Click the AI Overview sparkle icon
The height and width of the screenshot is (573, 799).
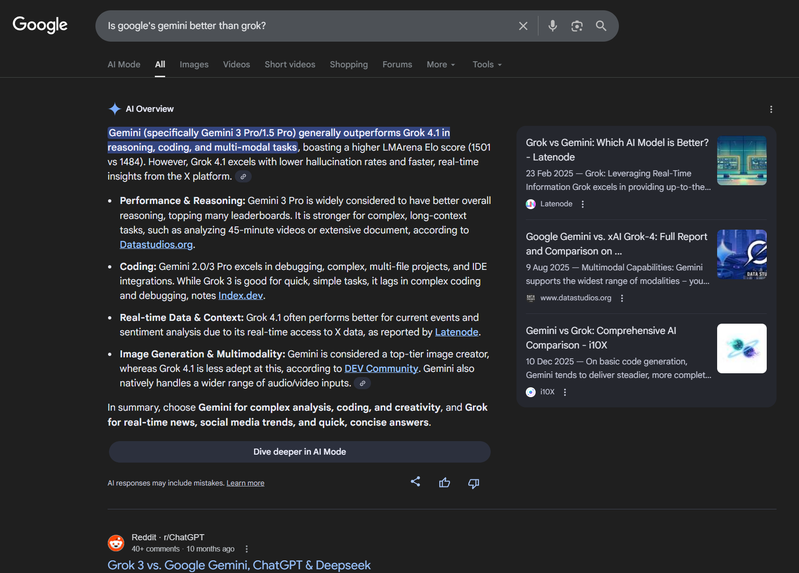pos(114,109)
